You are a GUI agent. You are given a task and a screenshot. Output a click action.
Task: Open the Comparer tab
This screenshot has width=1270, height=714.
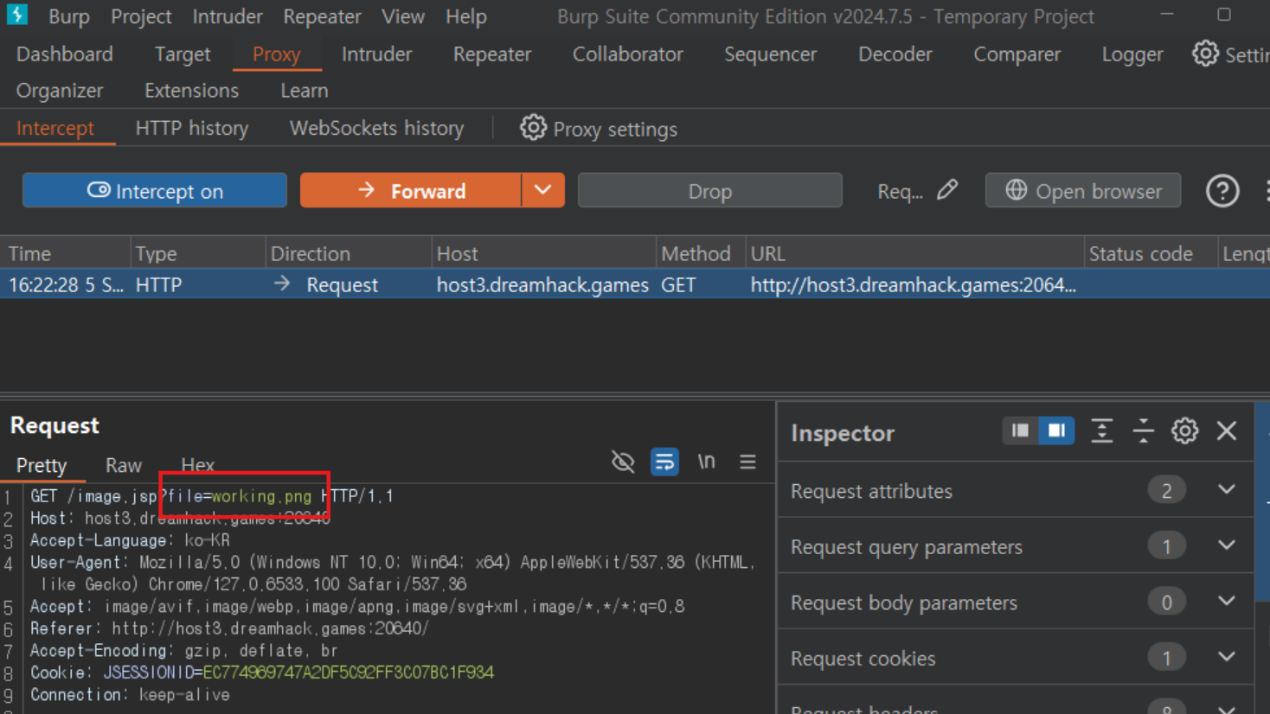coord(1017,54)
